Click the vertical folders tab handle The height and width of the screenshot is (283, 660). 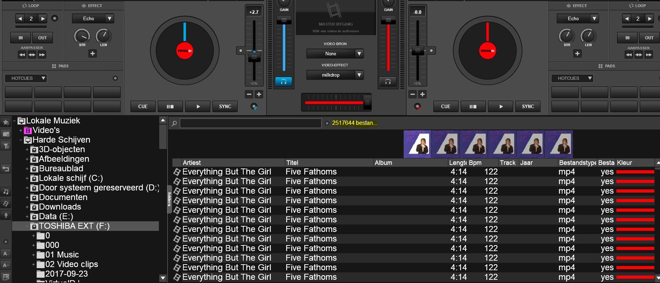click(170, 199)
